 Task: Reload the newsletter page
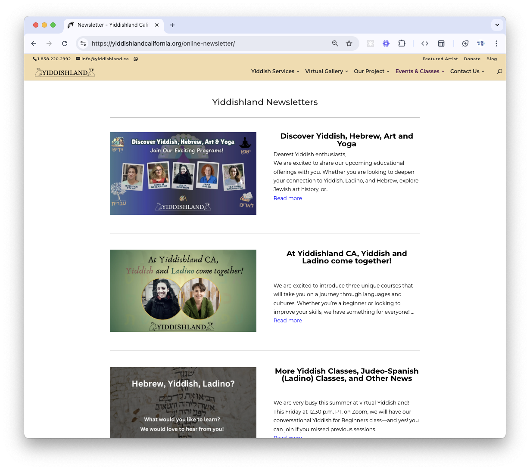65,43
